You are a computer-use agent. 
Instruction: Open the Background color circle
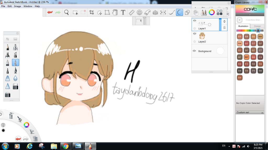(220, 51)
